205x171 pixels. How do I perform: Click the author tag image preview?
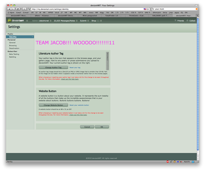[x=108, y=61]
